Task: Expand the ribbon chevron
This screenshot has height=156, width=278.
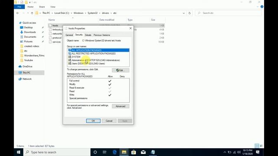Action: [x=258, y=7]
